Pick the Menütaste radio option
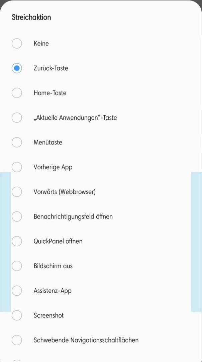Viewport: 202px width, 362px height. 17,142
